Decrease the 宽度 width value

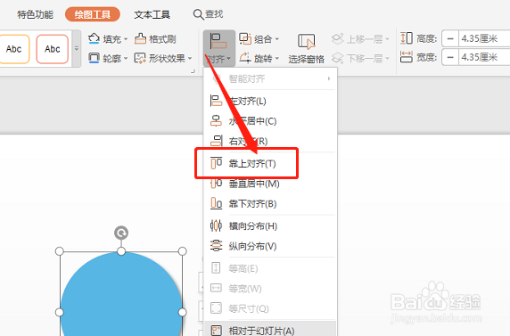[x=450, y=58]
